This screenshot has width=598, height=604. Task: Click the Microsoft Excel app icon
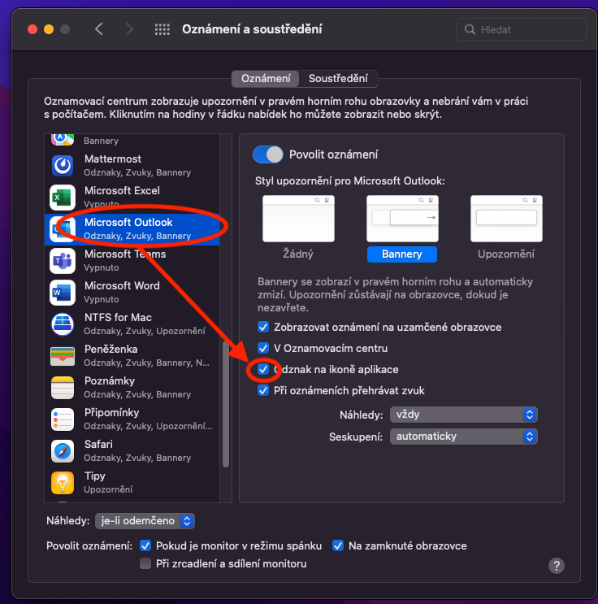point(63,198)
